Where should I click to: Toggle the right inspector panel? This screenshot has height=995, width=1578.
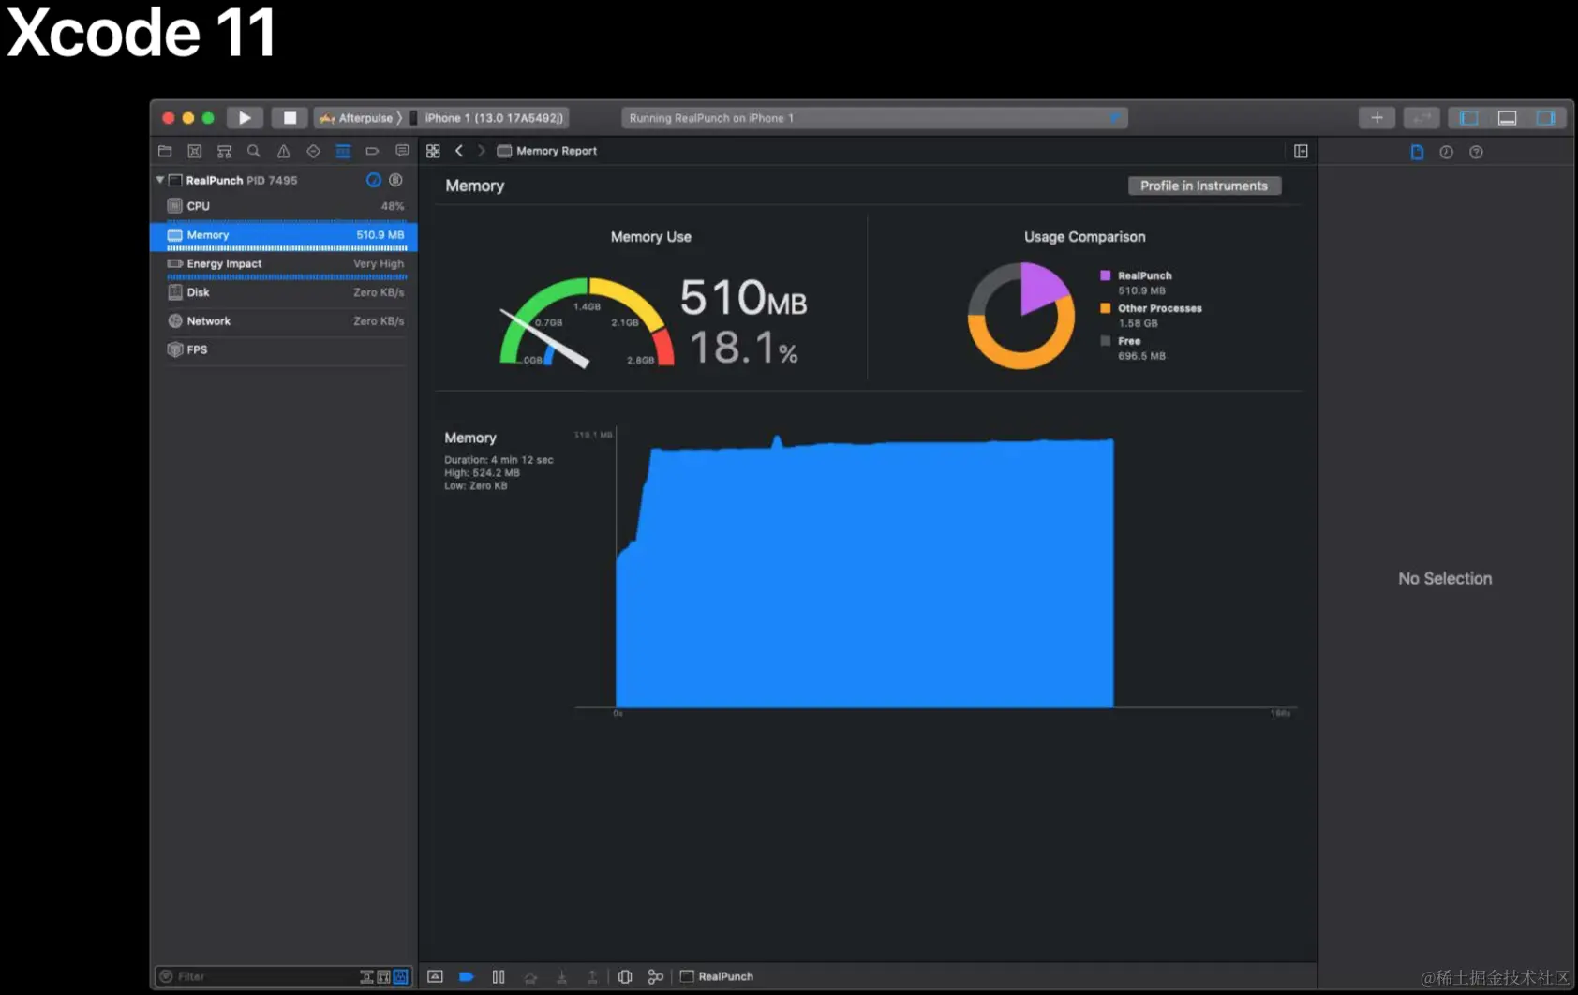pos(1545,118)
